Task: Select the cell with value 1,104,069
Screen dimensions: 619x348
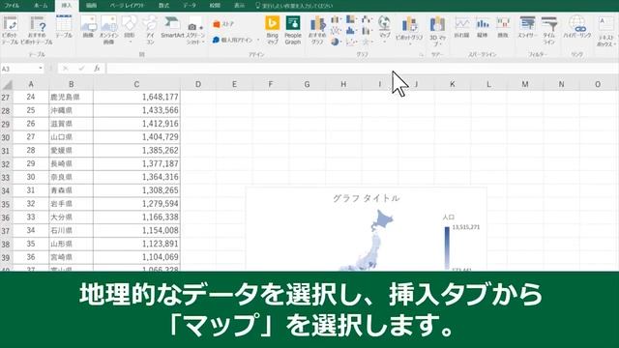Action: coord(136,257)
